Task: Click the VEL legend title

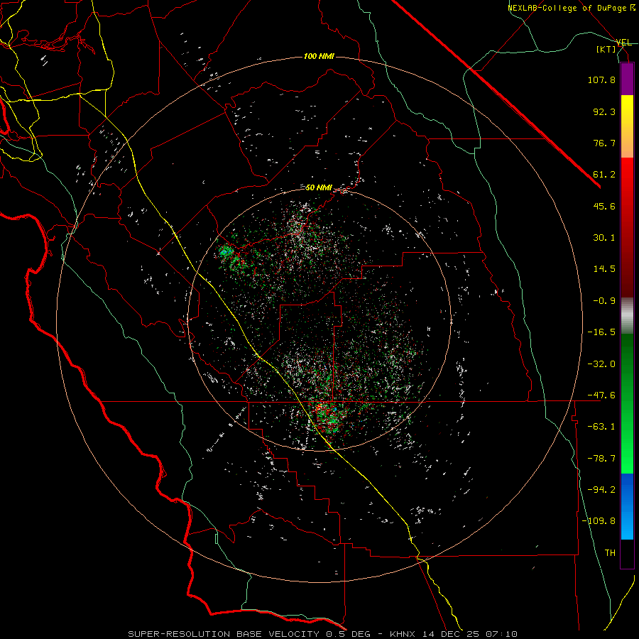Action: (623, 43)
